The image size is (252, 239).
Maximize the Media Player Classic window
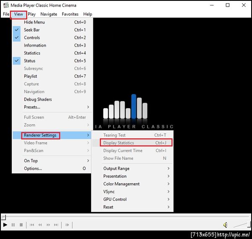(x=228, y=5)
